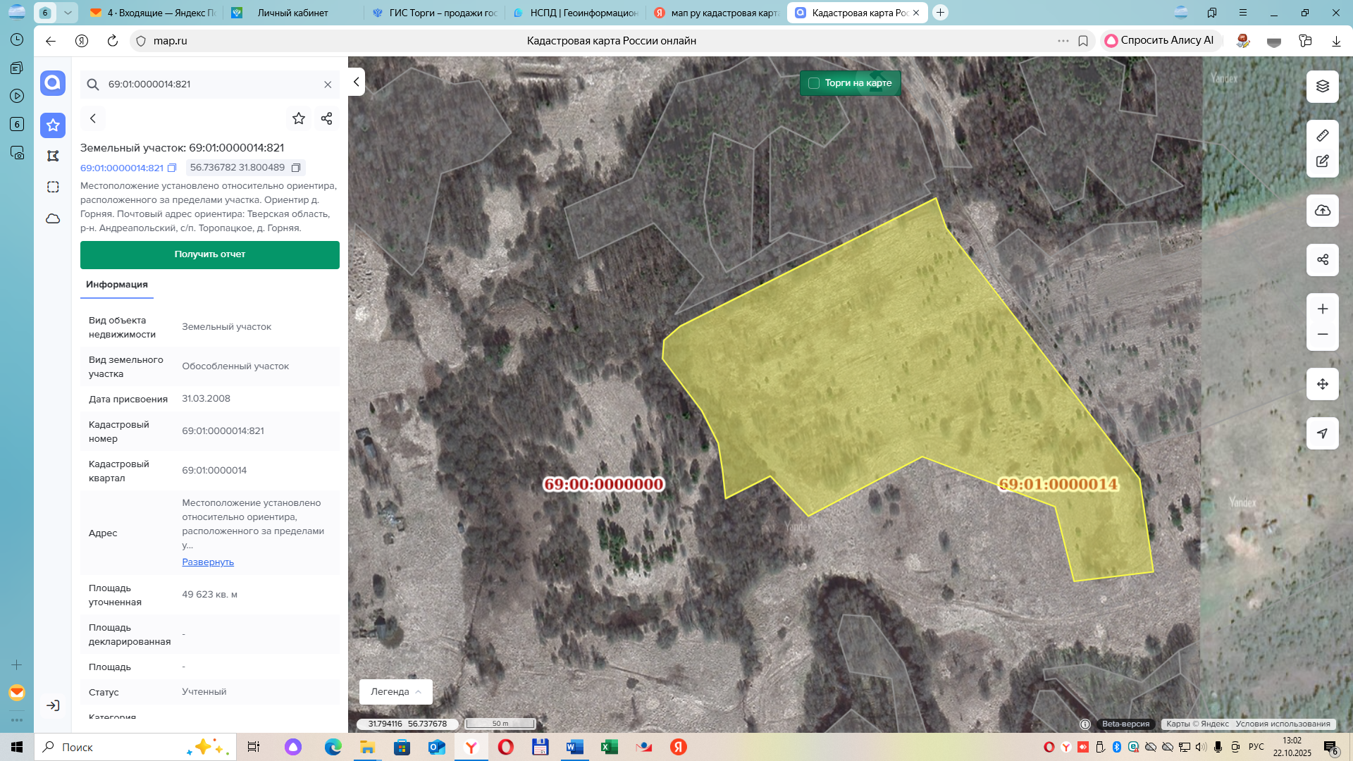
Task: Share the parcel via share icon
Action: pos(326,118)
